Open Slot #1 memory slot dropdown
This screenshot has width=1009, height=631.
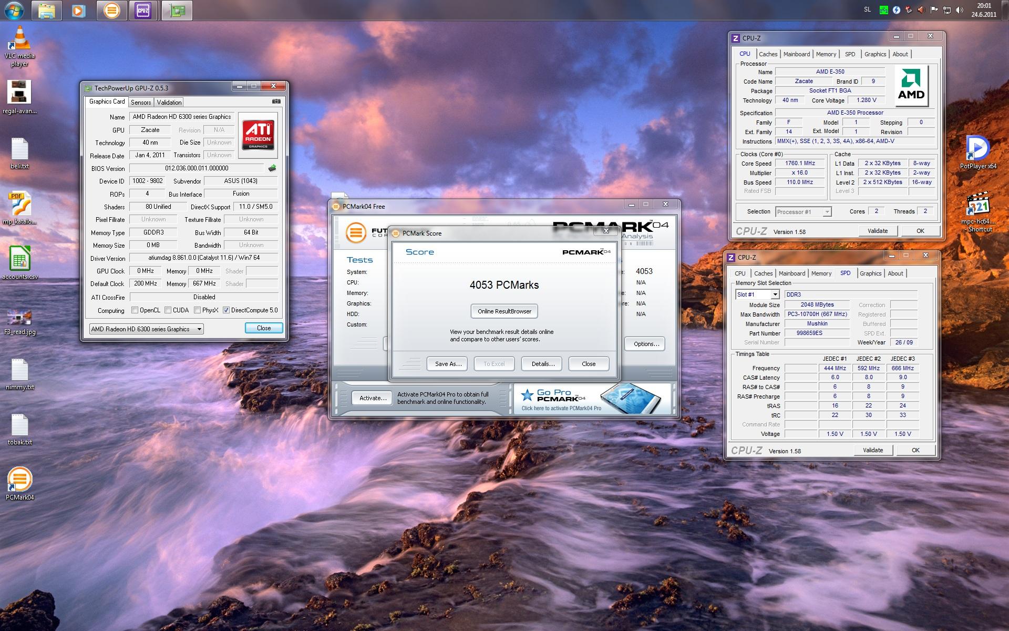757,294
